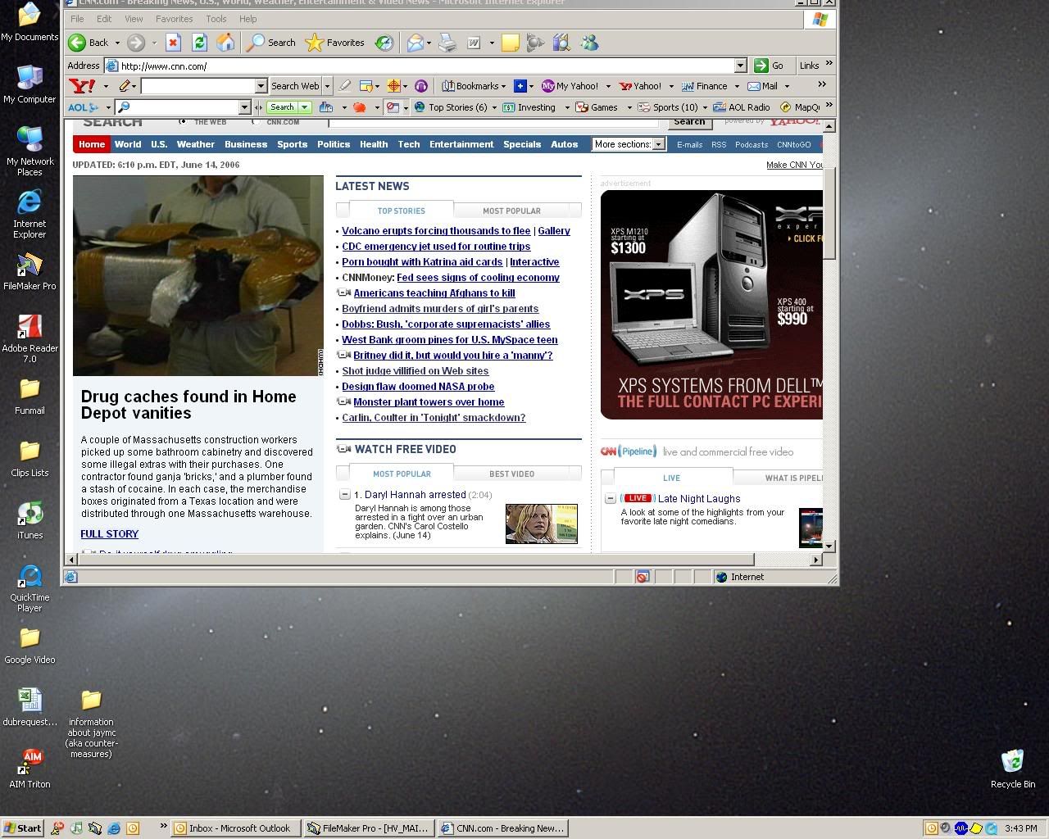The image size is (1049, 839).
Task: Select CNN.COM search radio button
Action: coord(256,122)
